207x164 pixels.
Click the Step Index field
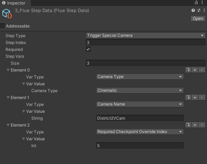click(x=146, y=42)
